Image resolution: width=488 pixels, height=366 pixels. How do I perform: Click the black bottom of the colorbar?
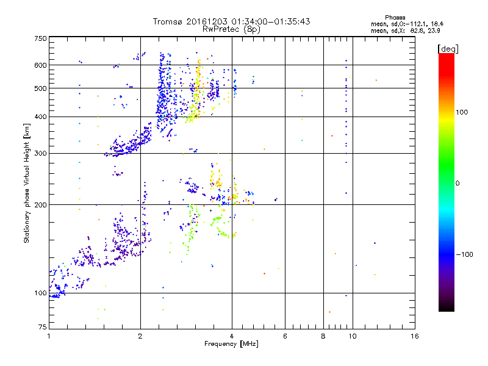coord(447,307)
